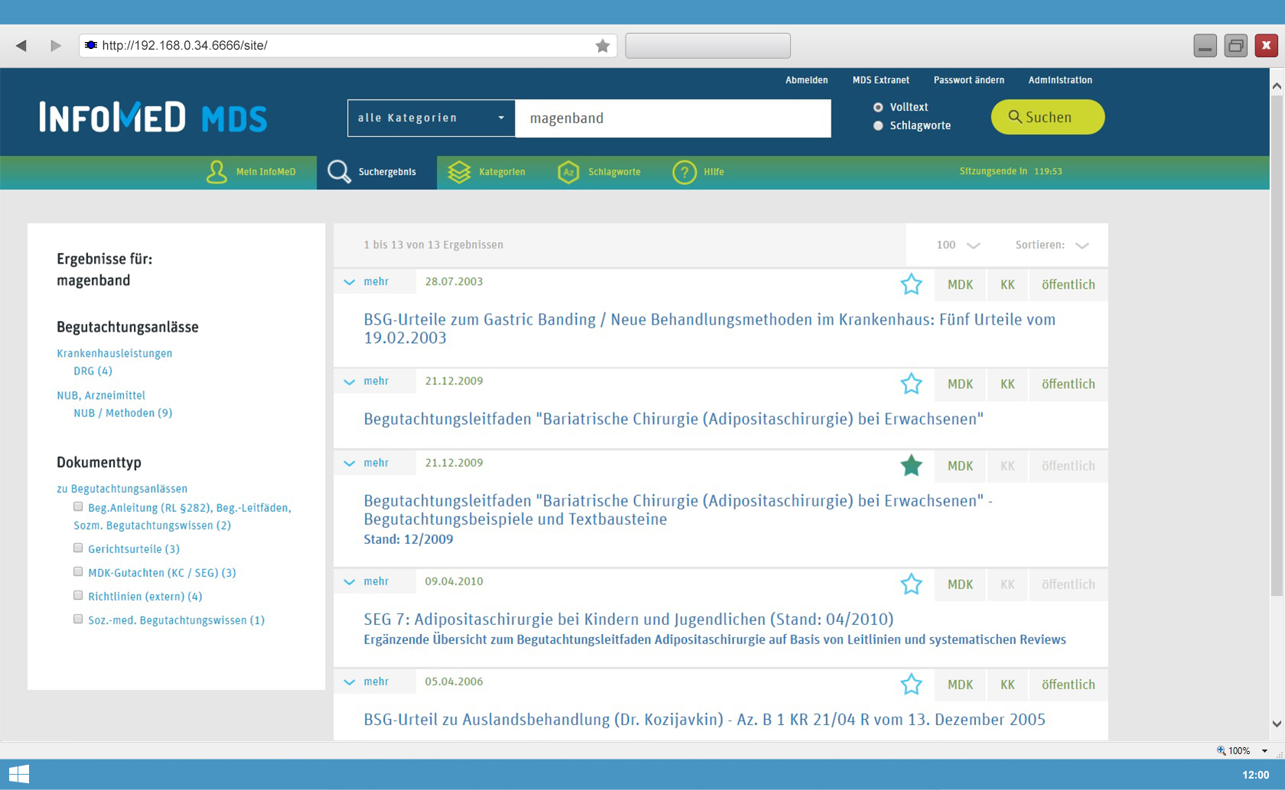
Task: Click the page vertical scrollbar thumb
Action: 1277,345
